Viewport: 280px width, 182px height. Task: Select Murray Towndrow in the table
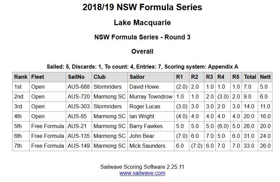click(x=151, y=97)
